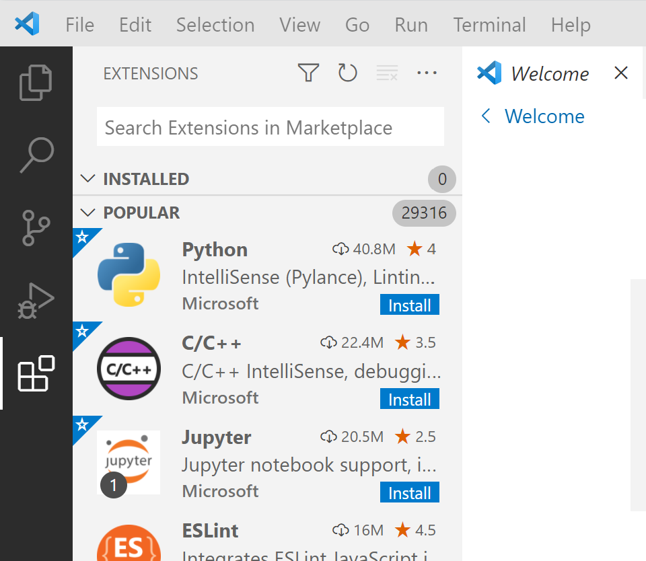646x561 pixels.
Task: Click the back chevron beside Welcome link
Action: coord(486,116)
